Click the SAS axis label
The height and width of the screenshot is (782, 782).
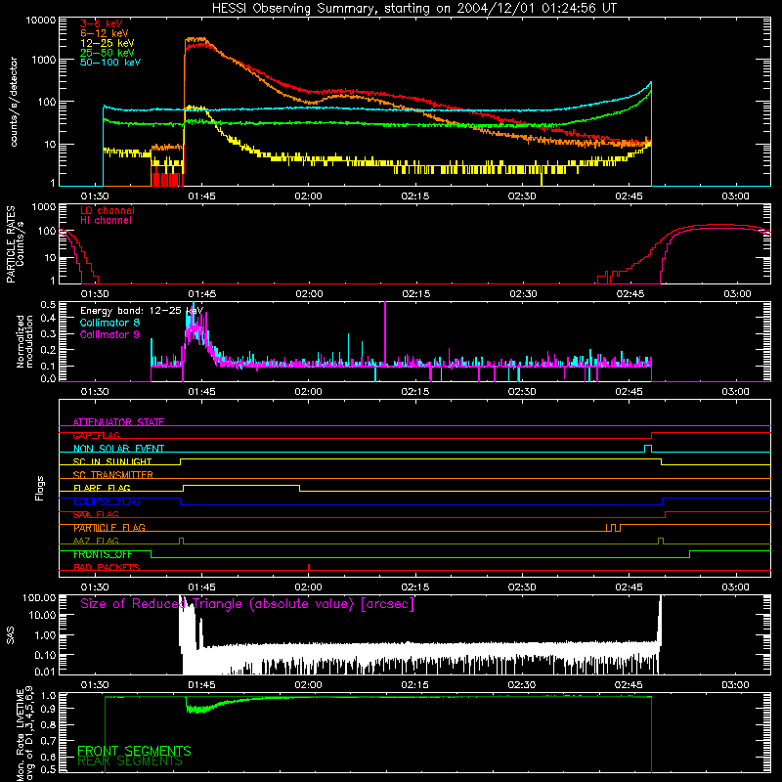[x=11, y=635]
